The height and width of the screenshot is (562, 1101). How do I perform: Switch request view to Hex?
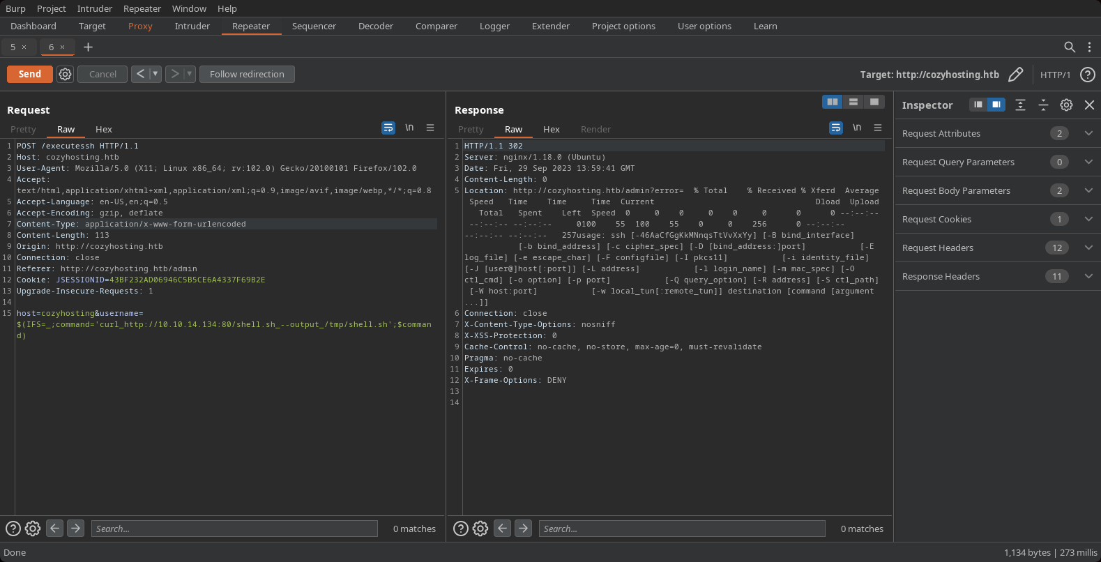104,129
